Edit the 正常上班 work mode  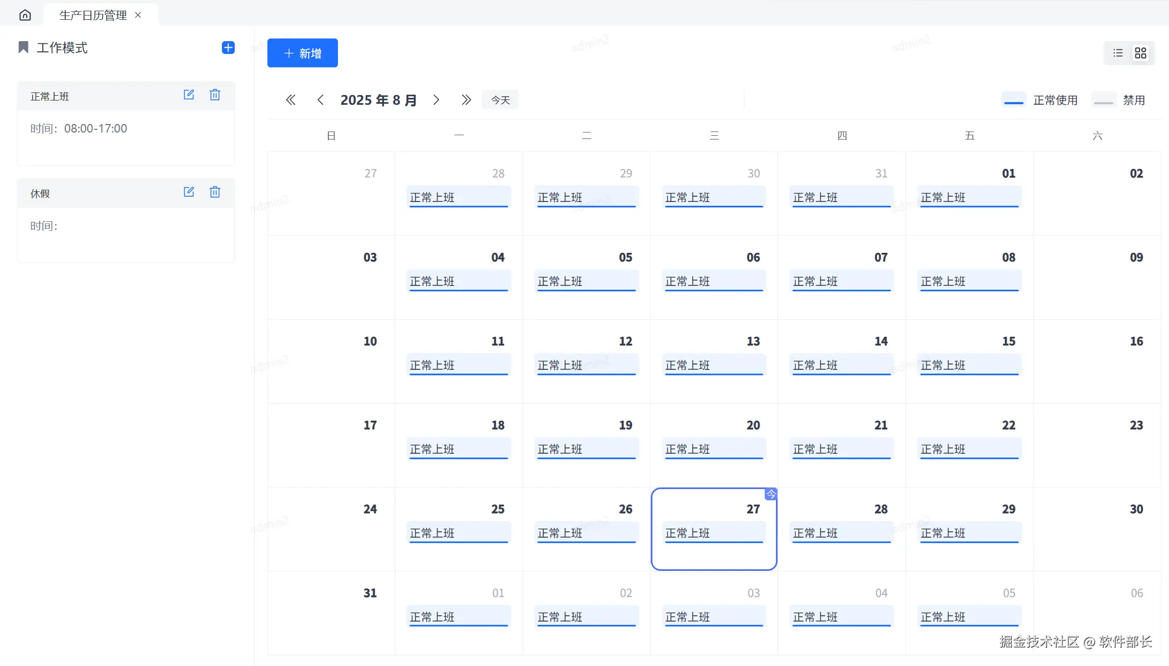[x=189, y=95]
